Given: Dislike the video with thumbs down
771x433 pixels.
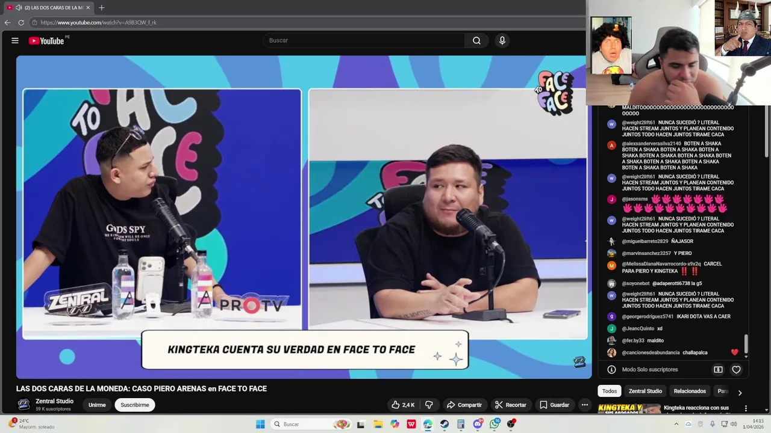Looking at the screenshot, I should click(x=429, y=405).
